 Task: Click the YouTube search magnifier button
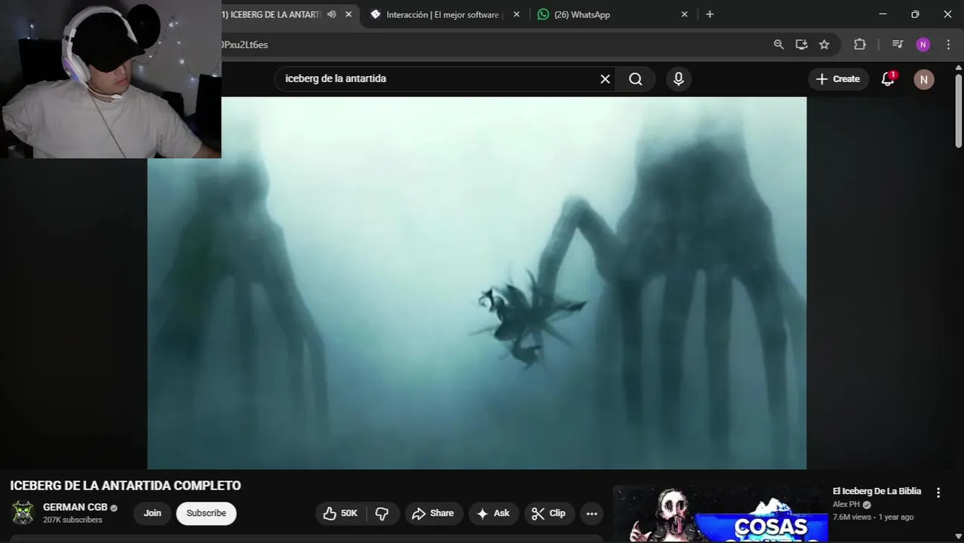[x=636, y=79]
